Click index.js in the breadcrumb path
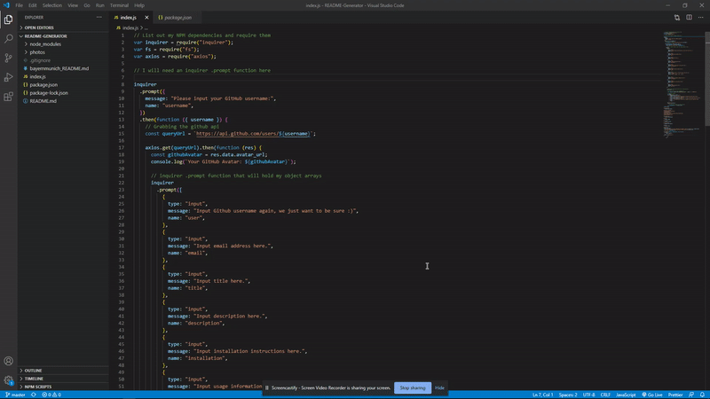The image size is (710, 399). coord(130,28)
